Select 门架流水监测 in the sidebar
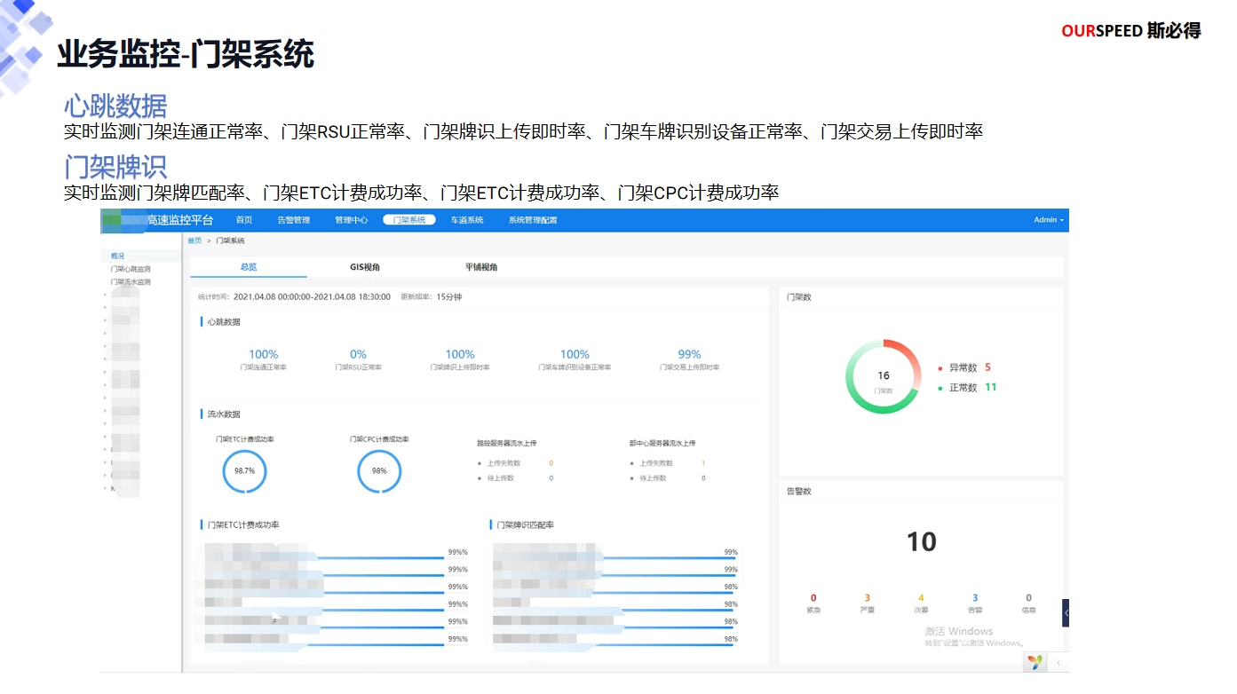The image size is (1237, 694). click(131, 282)
